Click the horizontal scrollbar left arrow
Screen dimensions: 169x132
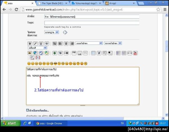[2, 118]
